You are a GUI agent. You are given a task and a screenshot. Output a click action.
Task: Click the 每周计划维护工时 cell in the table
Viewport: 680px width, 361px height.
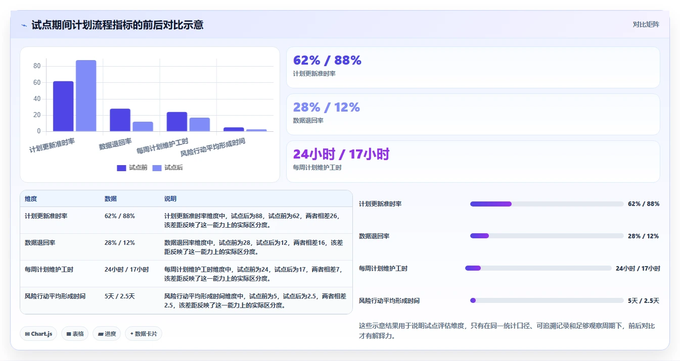[x=49, y=270]
